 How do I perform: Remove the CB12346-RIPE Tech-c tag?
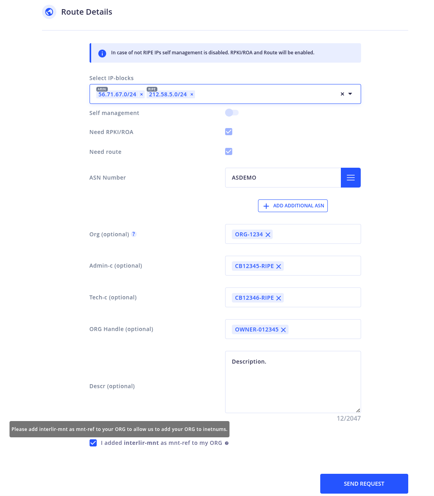pyautogui.click(x=279, y=298)
